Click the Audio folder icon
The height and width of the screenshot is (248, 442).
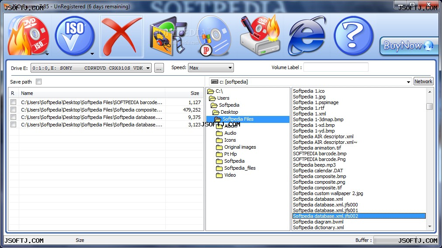(x=219, y=133)
